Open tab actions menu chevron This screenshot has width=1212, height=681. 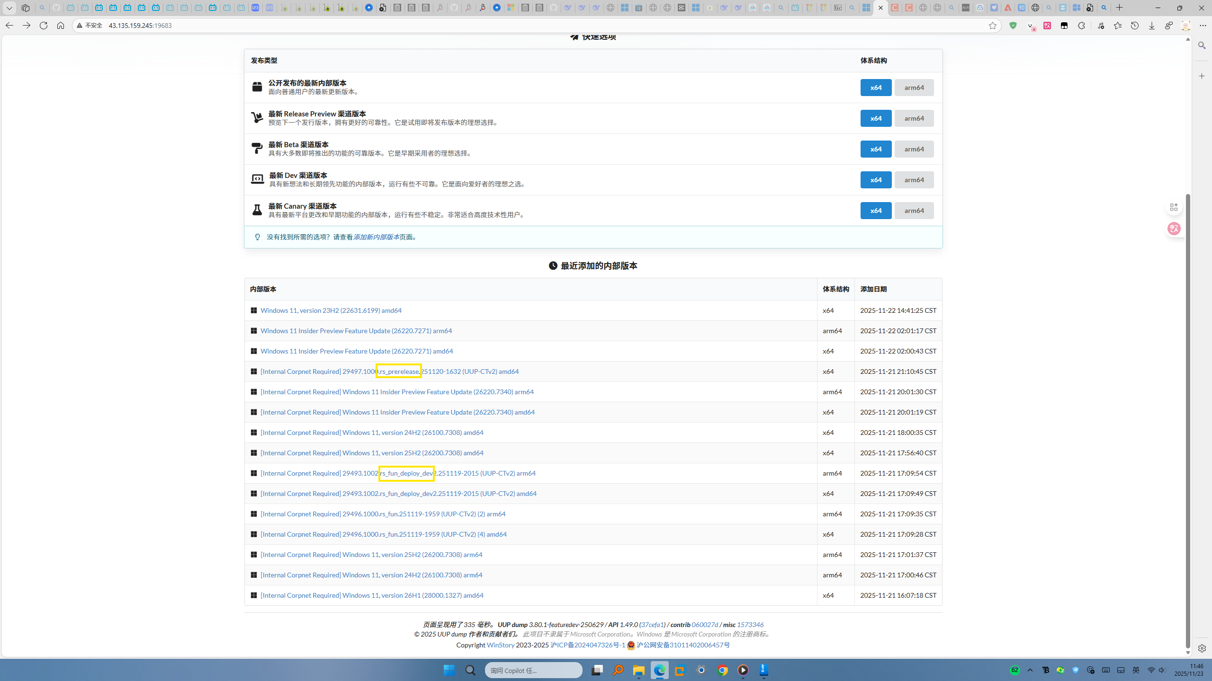(9, 8)
